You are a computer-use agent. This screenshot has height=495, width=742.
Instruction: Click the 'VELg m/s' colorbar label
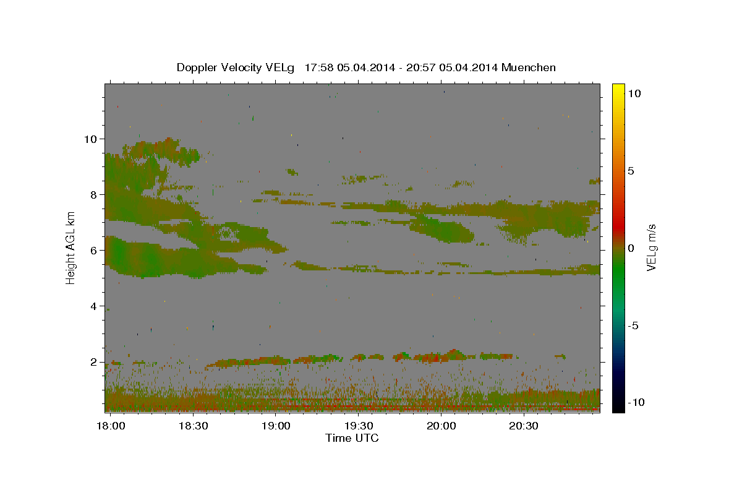[x=651, y=248]
